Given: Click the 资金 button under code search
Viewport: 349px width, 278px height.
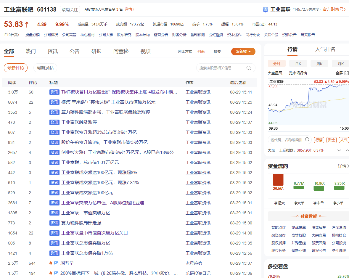Looking at the screenshot, I should coord(332,140).
